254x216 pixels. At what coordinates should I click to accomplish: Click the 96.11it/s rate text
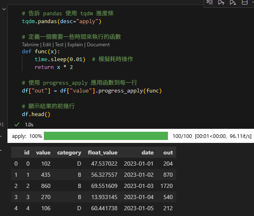pos(240,136)
